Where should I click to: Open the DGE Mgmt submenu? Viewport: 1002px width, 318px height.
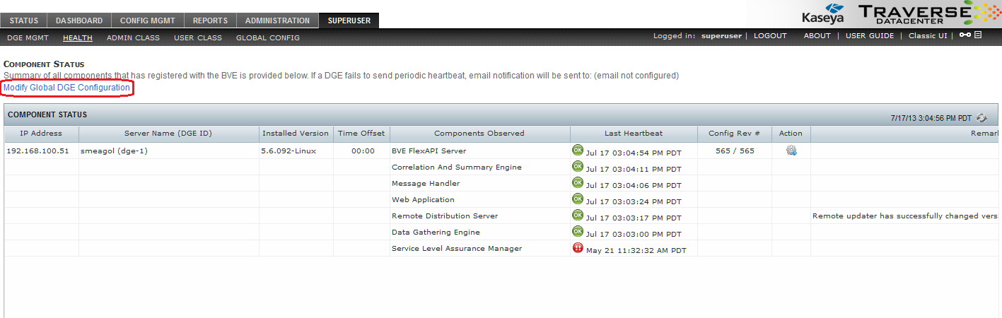(x=28, y=37)
